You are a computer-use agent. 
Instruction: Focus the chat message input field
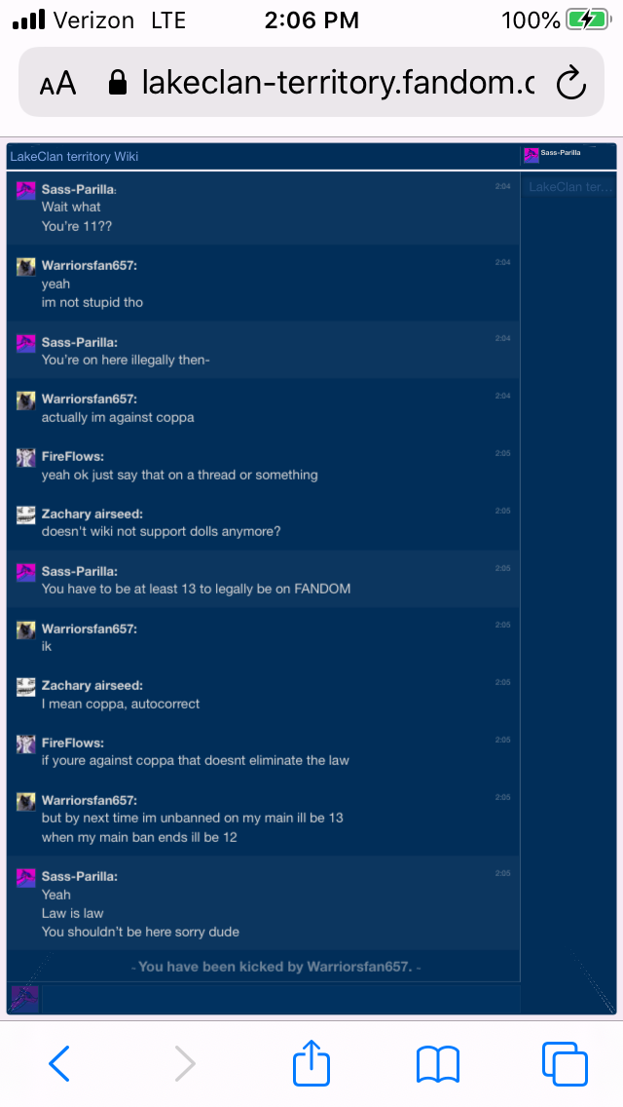(x=280, y=998)
